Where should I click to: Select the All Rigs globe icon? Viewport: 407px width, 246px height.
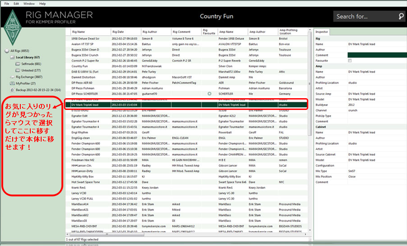(7, 51)
